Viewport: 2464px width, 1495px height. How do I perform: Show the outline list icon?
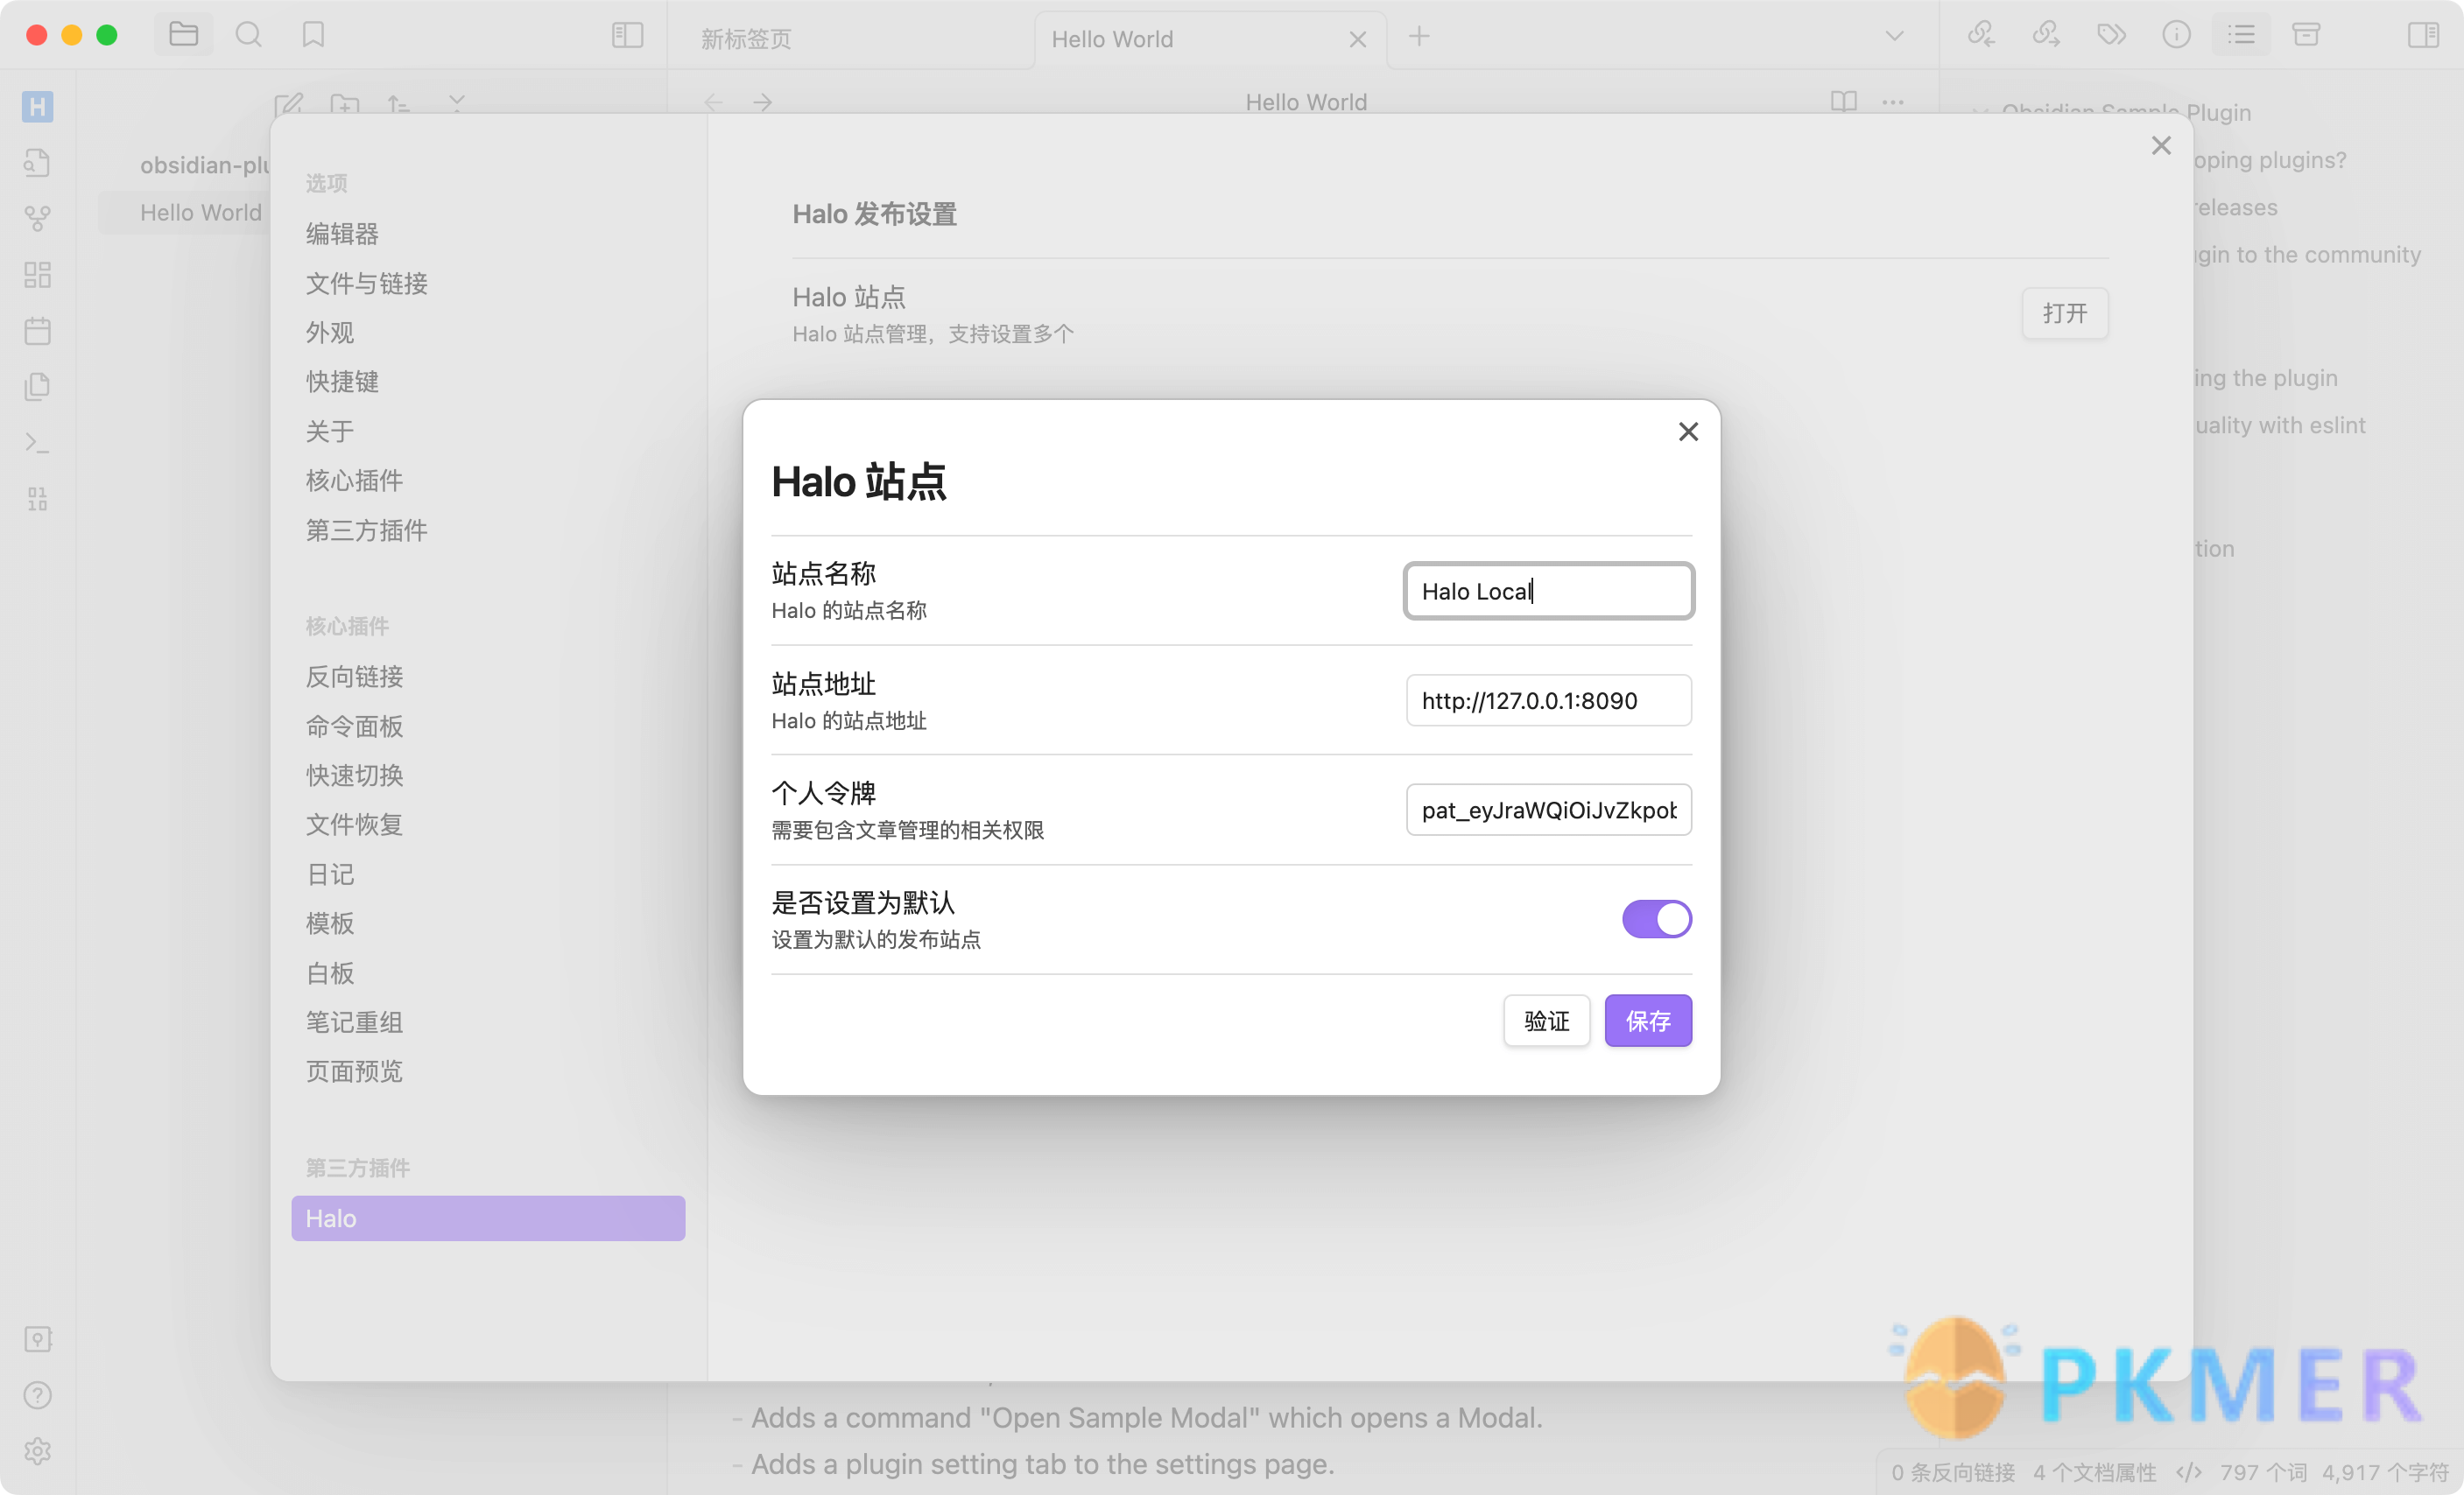pos(2241,35)
